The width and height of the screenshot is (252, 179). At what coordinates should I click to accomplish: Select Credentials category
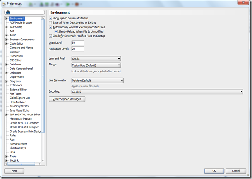(x=16, y=56)
